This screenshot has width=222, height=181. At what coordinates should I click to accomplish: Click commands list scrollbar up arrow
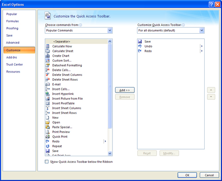pyautogui.click(x=110, y=41)
